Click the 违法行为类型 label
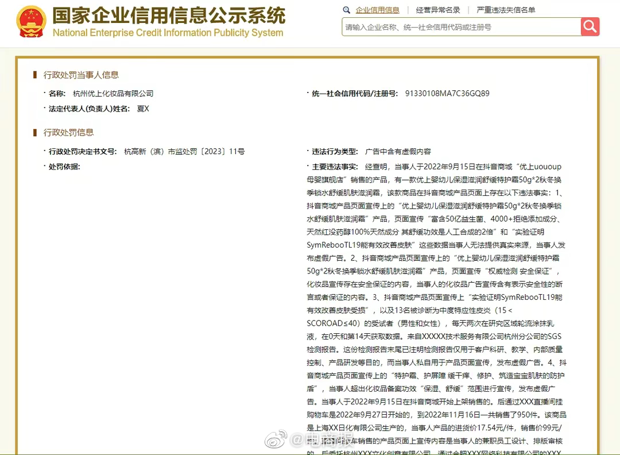Viewport: 620px width, 455px height. (x=335, y=152)
